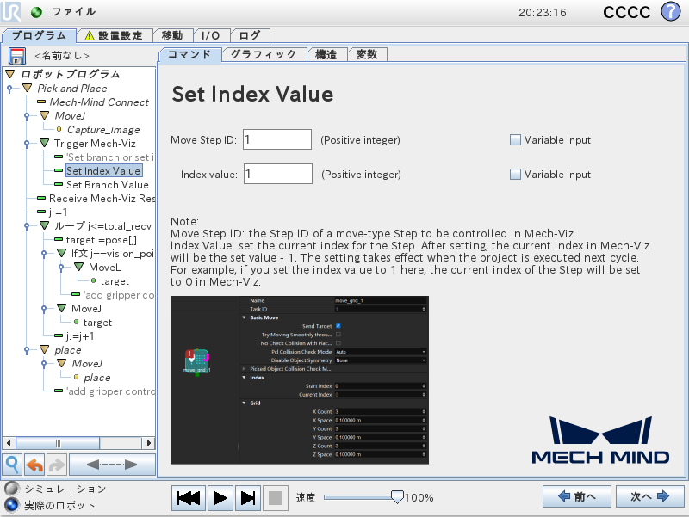Collapse the ループ j<=total_recv node

coord(45,225)
